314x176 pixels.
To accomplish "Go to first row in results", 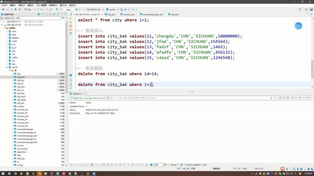I will (x=120, y=165).
